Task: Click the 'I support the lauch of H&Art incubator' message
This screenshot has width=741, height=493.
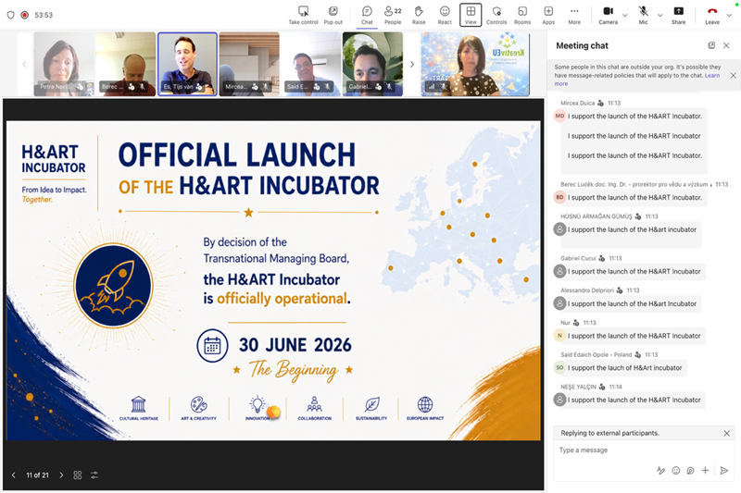Action: [624, 368]
